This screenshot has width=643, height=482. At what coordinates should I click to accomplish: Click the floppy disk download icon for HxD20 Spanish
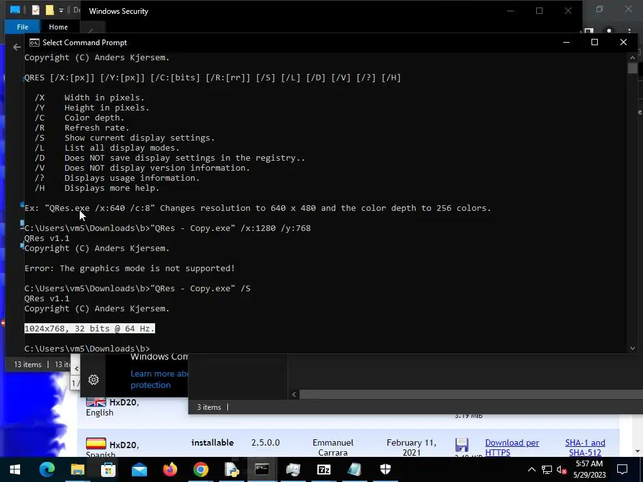click(462, 445)
